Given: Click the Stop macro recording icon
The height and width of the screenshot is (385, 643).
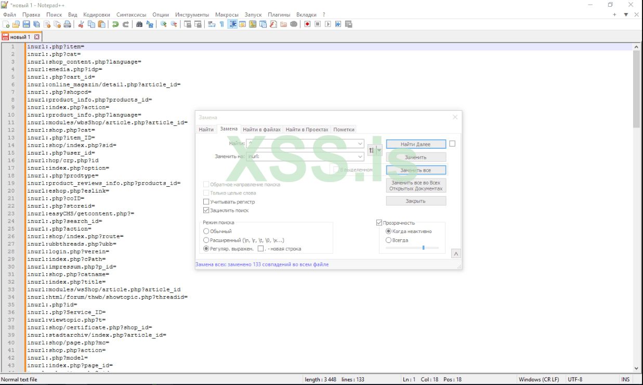Looking at the screenshot, I should 318,24.
